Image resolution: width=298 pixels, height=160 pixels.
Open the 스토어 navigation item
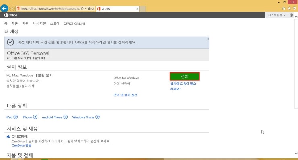(x=55, y=23)
